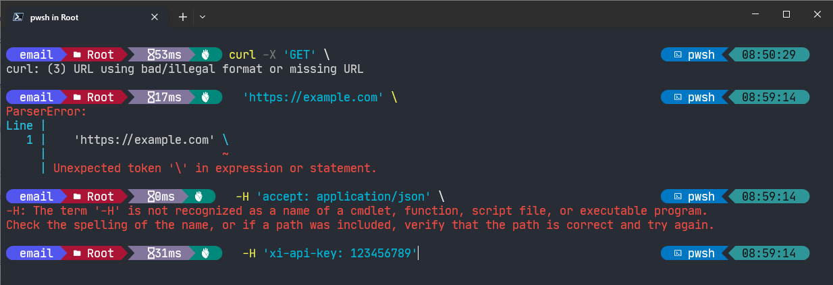Click the first email prompt segment
The height and width of the screenshot is (285, 833).
[x=36, y=55]
